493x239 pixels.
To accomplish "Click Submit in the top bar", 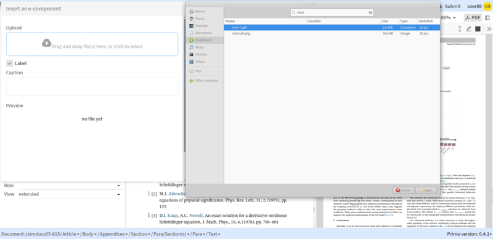I will coord(453,6).
